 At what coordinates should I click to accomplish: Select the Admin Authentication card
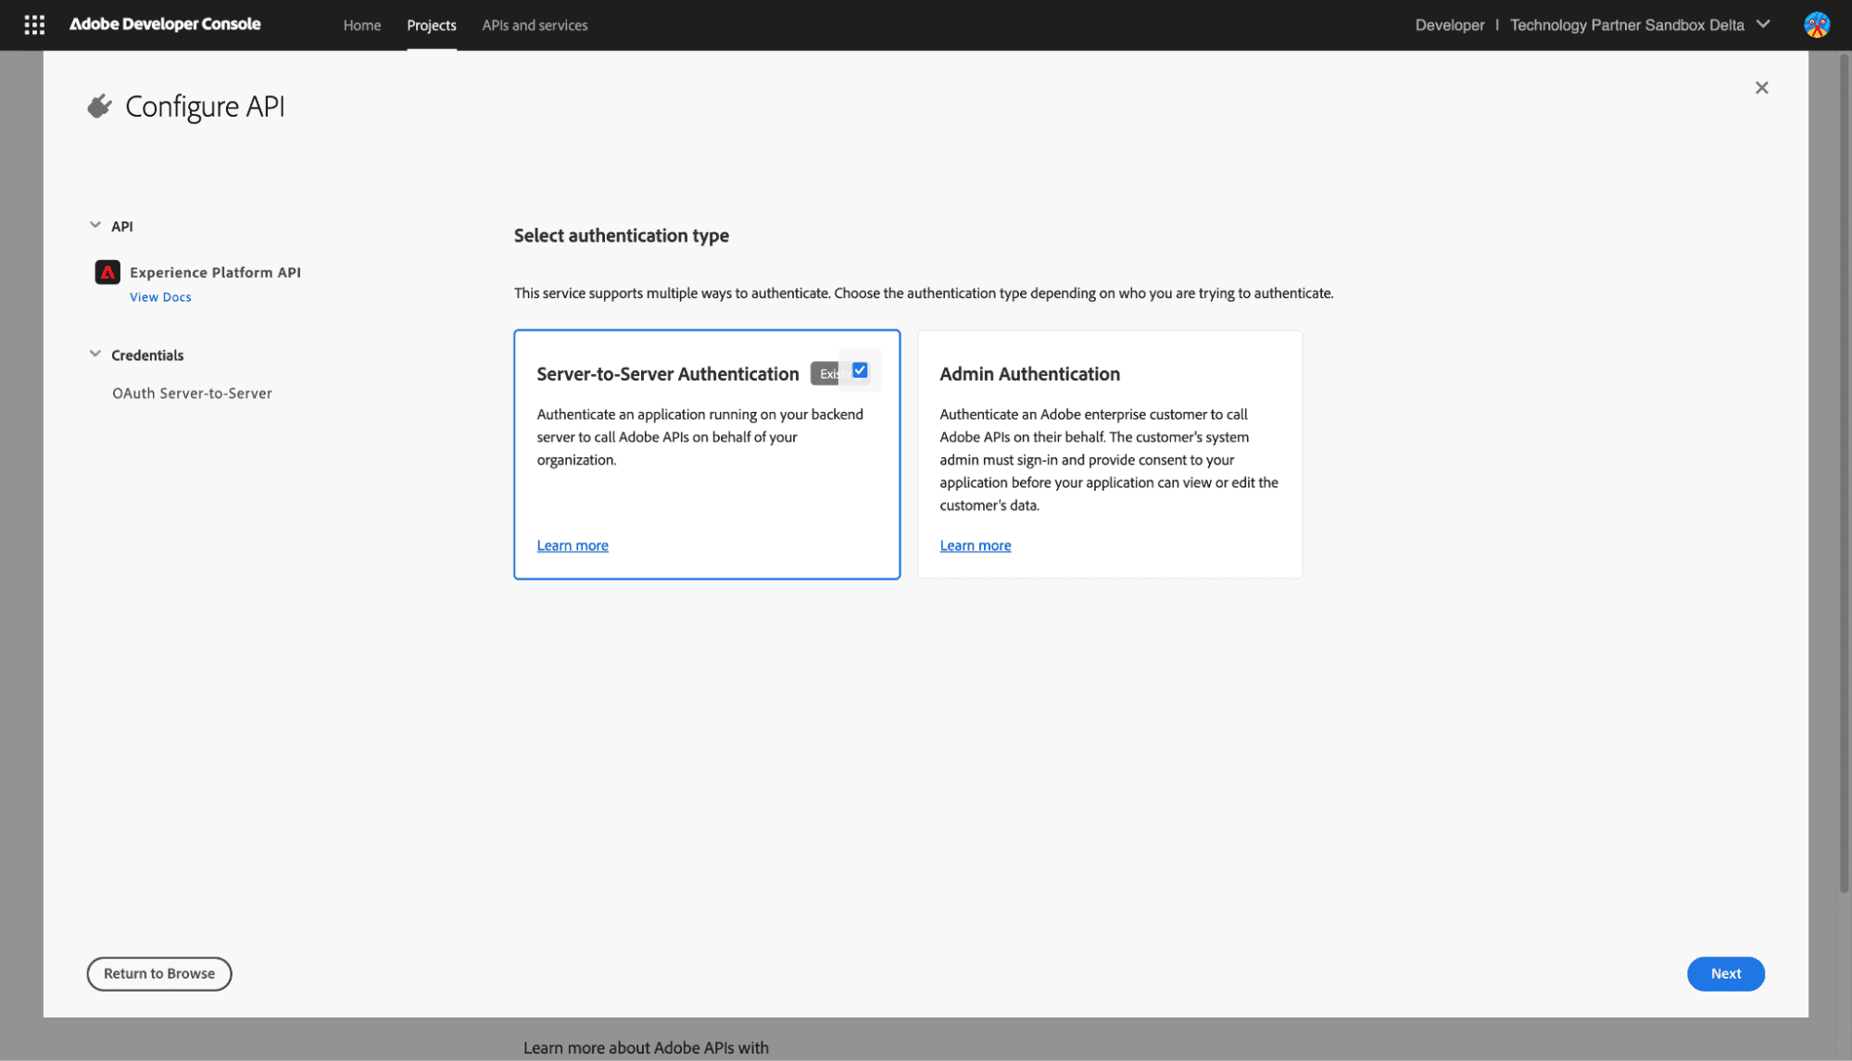point(1109,454)
